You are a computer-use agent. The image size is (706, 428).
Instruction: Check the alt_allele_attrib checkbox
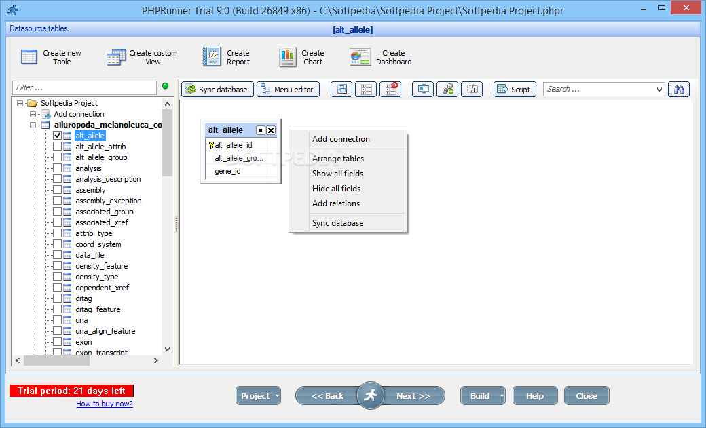[57, 147]
